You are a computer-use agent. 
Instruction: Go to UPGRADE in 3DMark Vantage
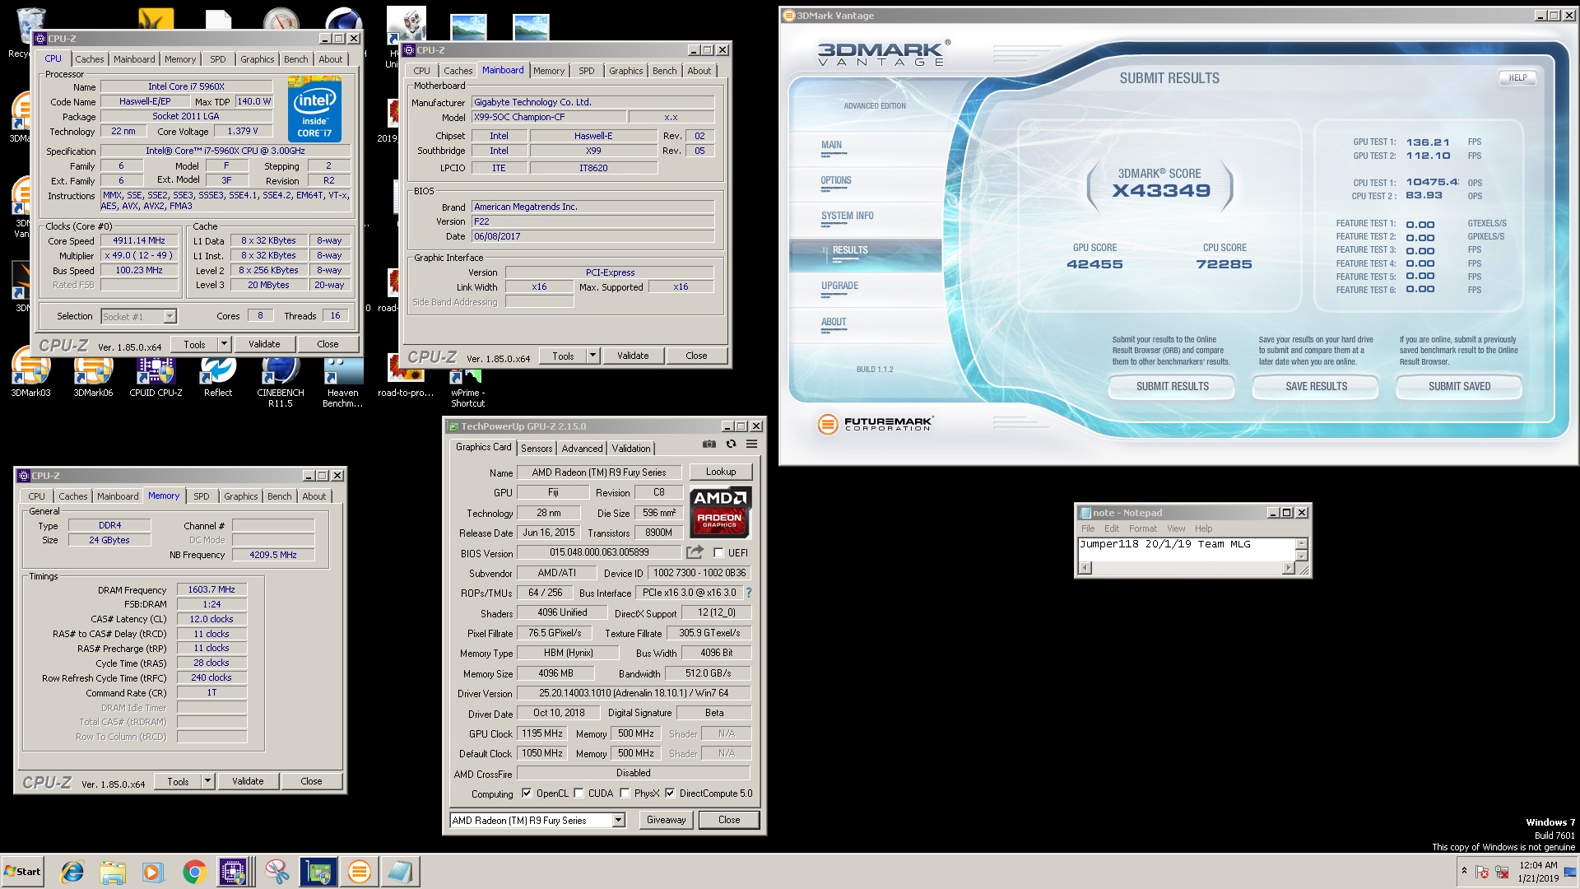click(839, 286)
